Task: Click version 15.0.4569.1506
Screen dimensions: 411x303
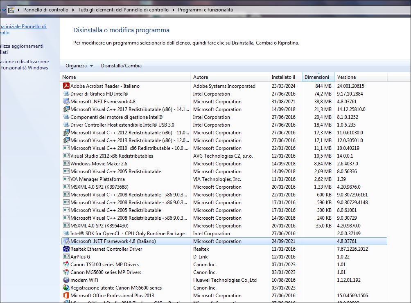Action: 352,295
